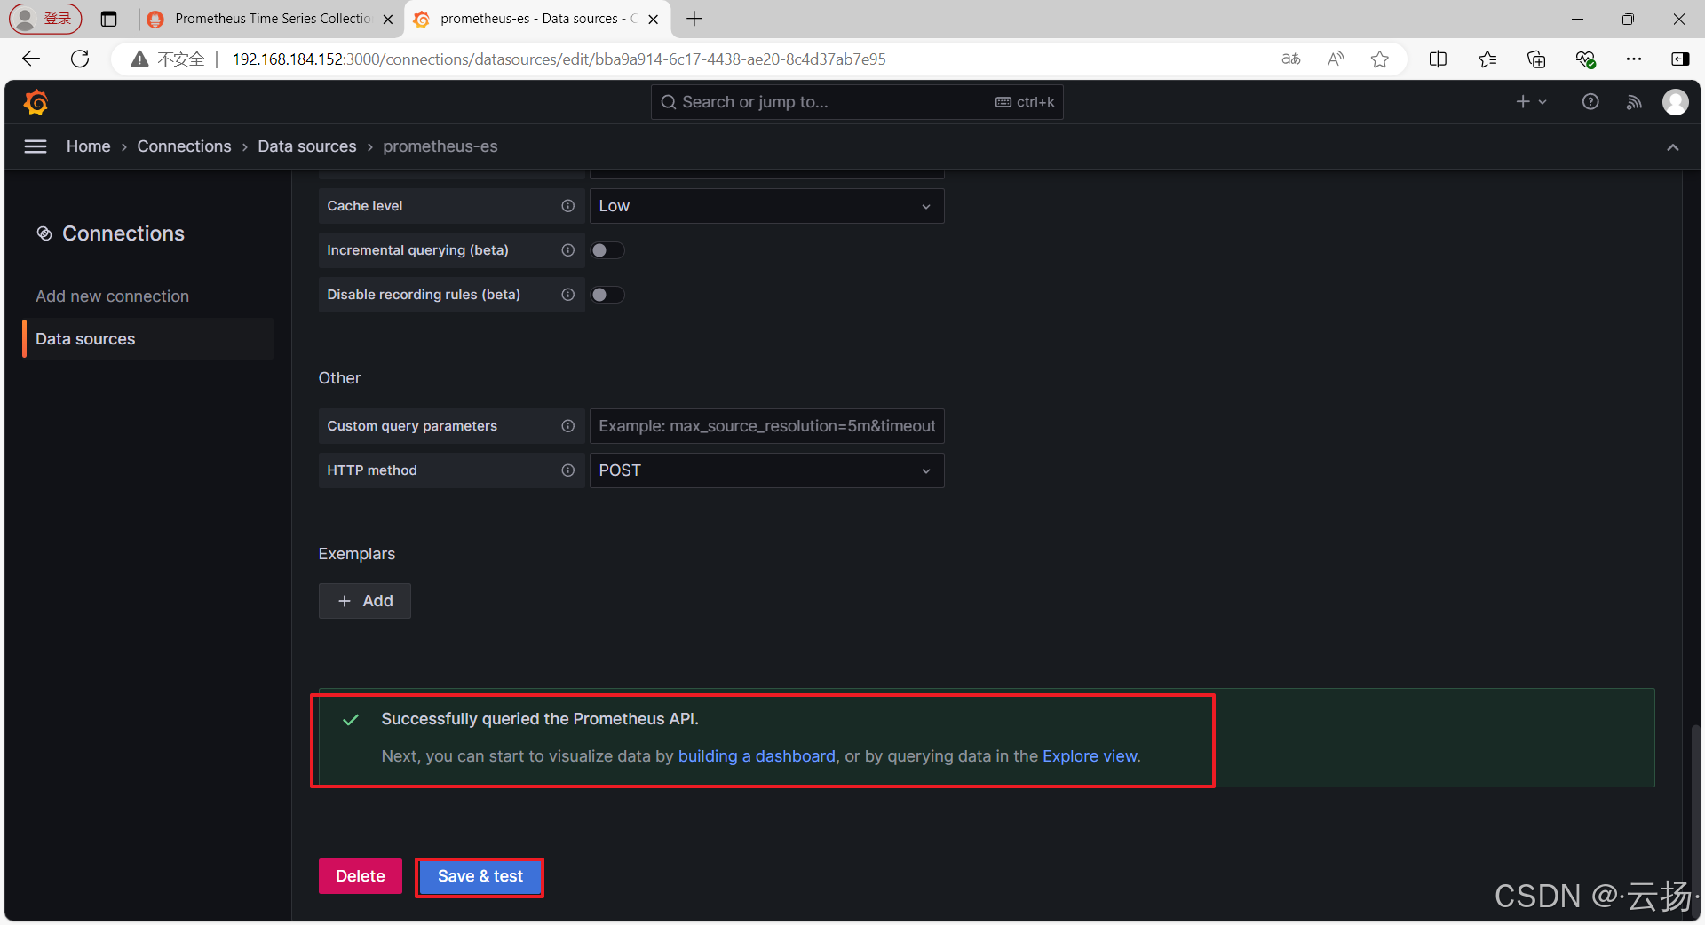
Task: Select Add new connection in sidebar
Action: point(112,296)
